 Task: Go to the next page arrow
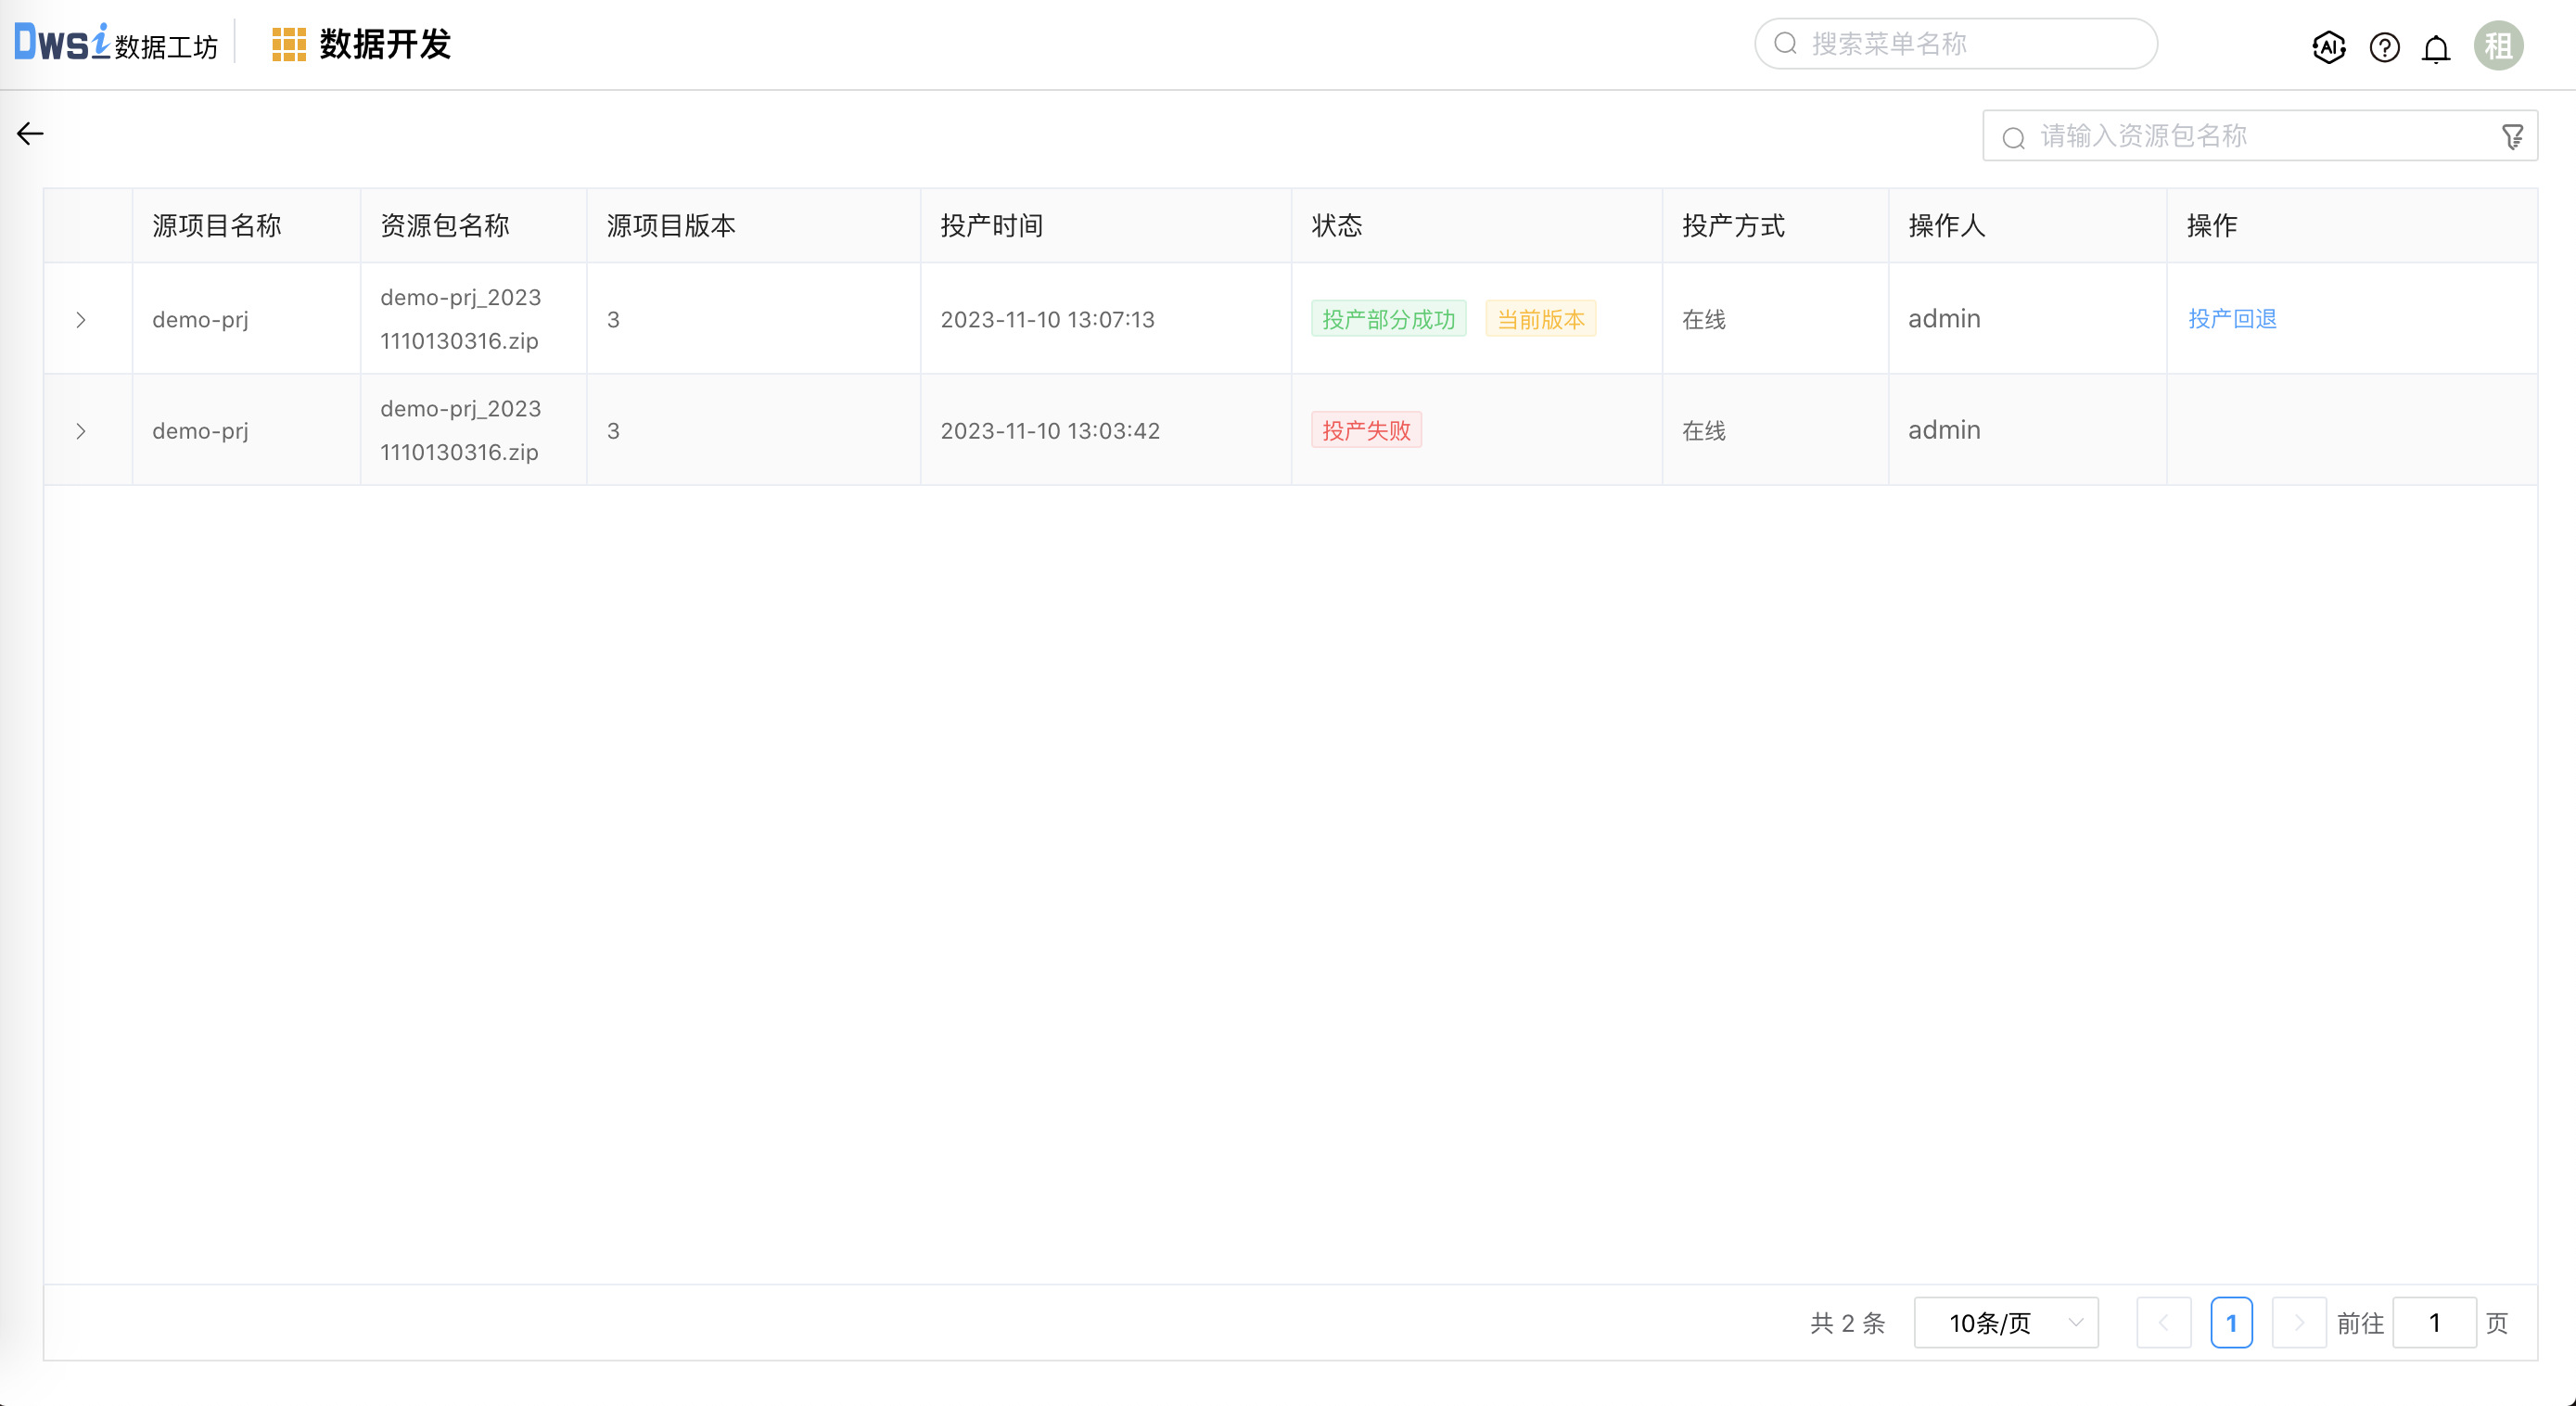[x=2298, y=1322]
